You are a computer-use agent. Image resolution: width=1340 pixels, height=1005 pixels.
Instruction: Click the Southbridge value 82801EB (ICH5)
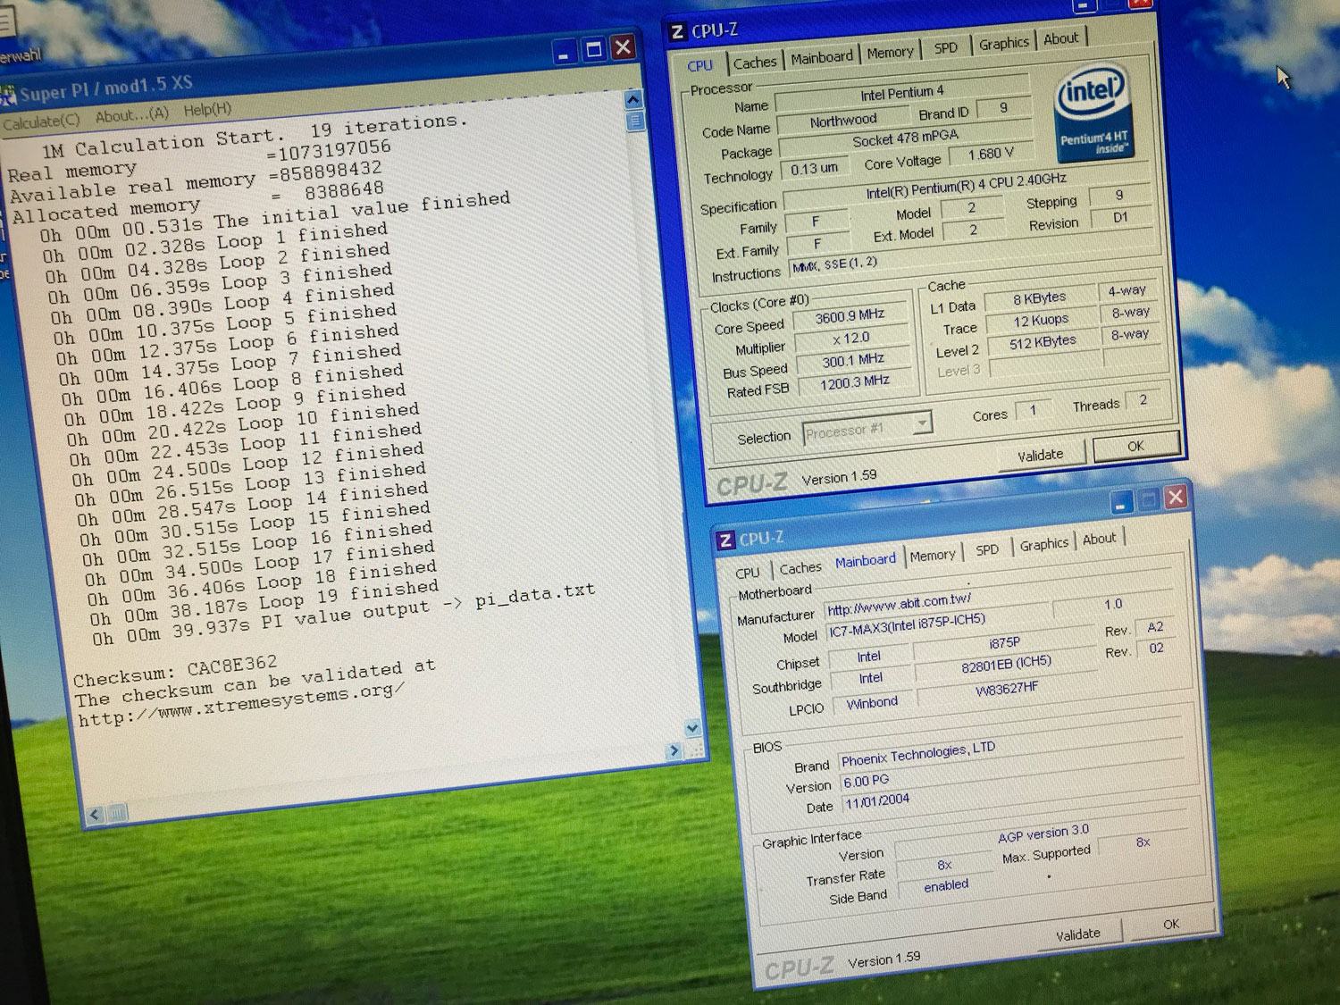click(x=1006, y=666)
